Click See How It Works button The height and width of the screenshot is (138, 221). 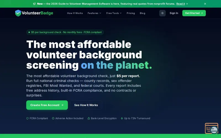coord(86,105)
